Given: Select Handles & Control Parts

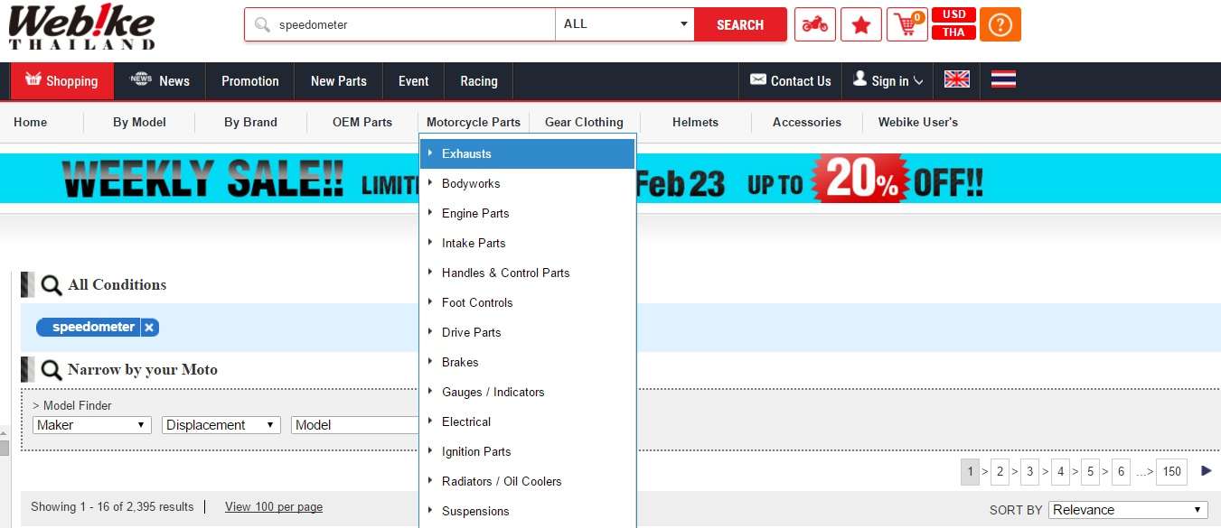Looking at the screenshot, I should click(x=528, y=273).
